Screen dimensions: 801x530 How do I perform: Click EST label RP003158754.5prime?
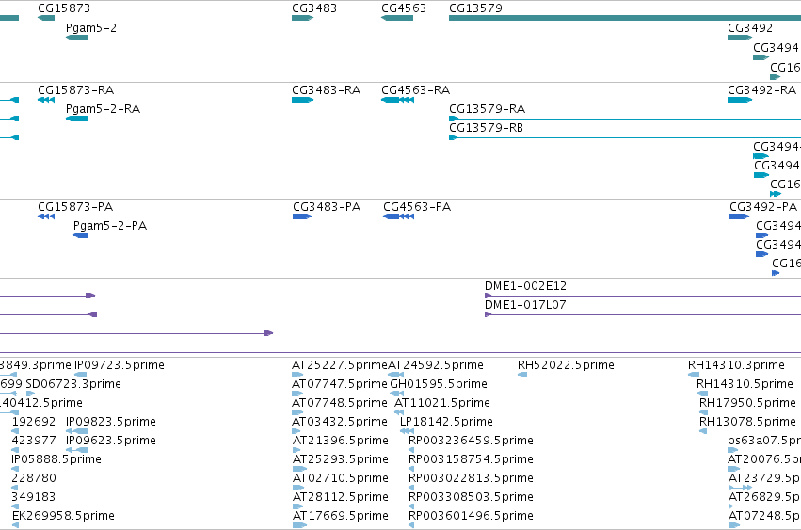471,459
